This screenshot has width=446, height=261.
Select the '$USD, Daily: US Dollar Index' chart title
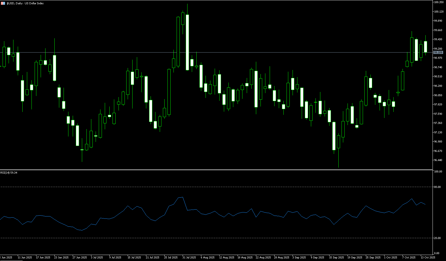coord(25,3)
